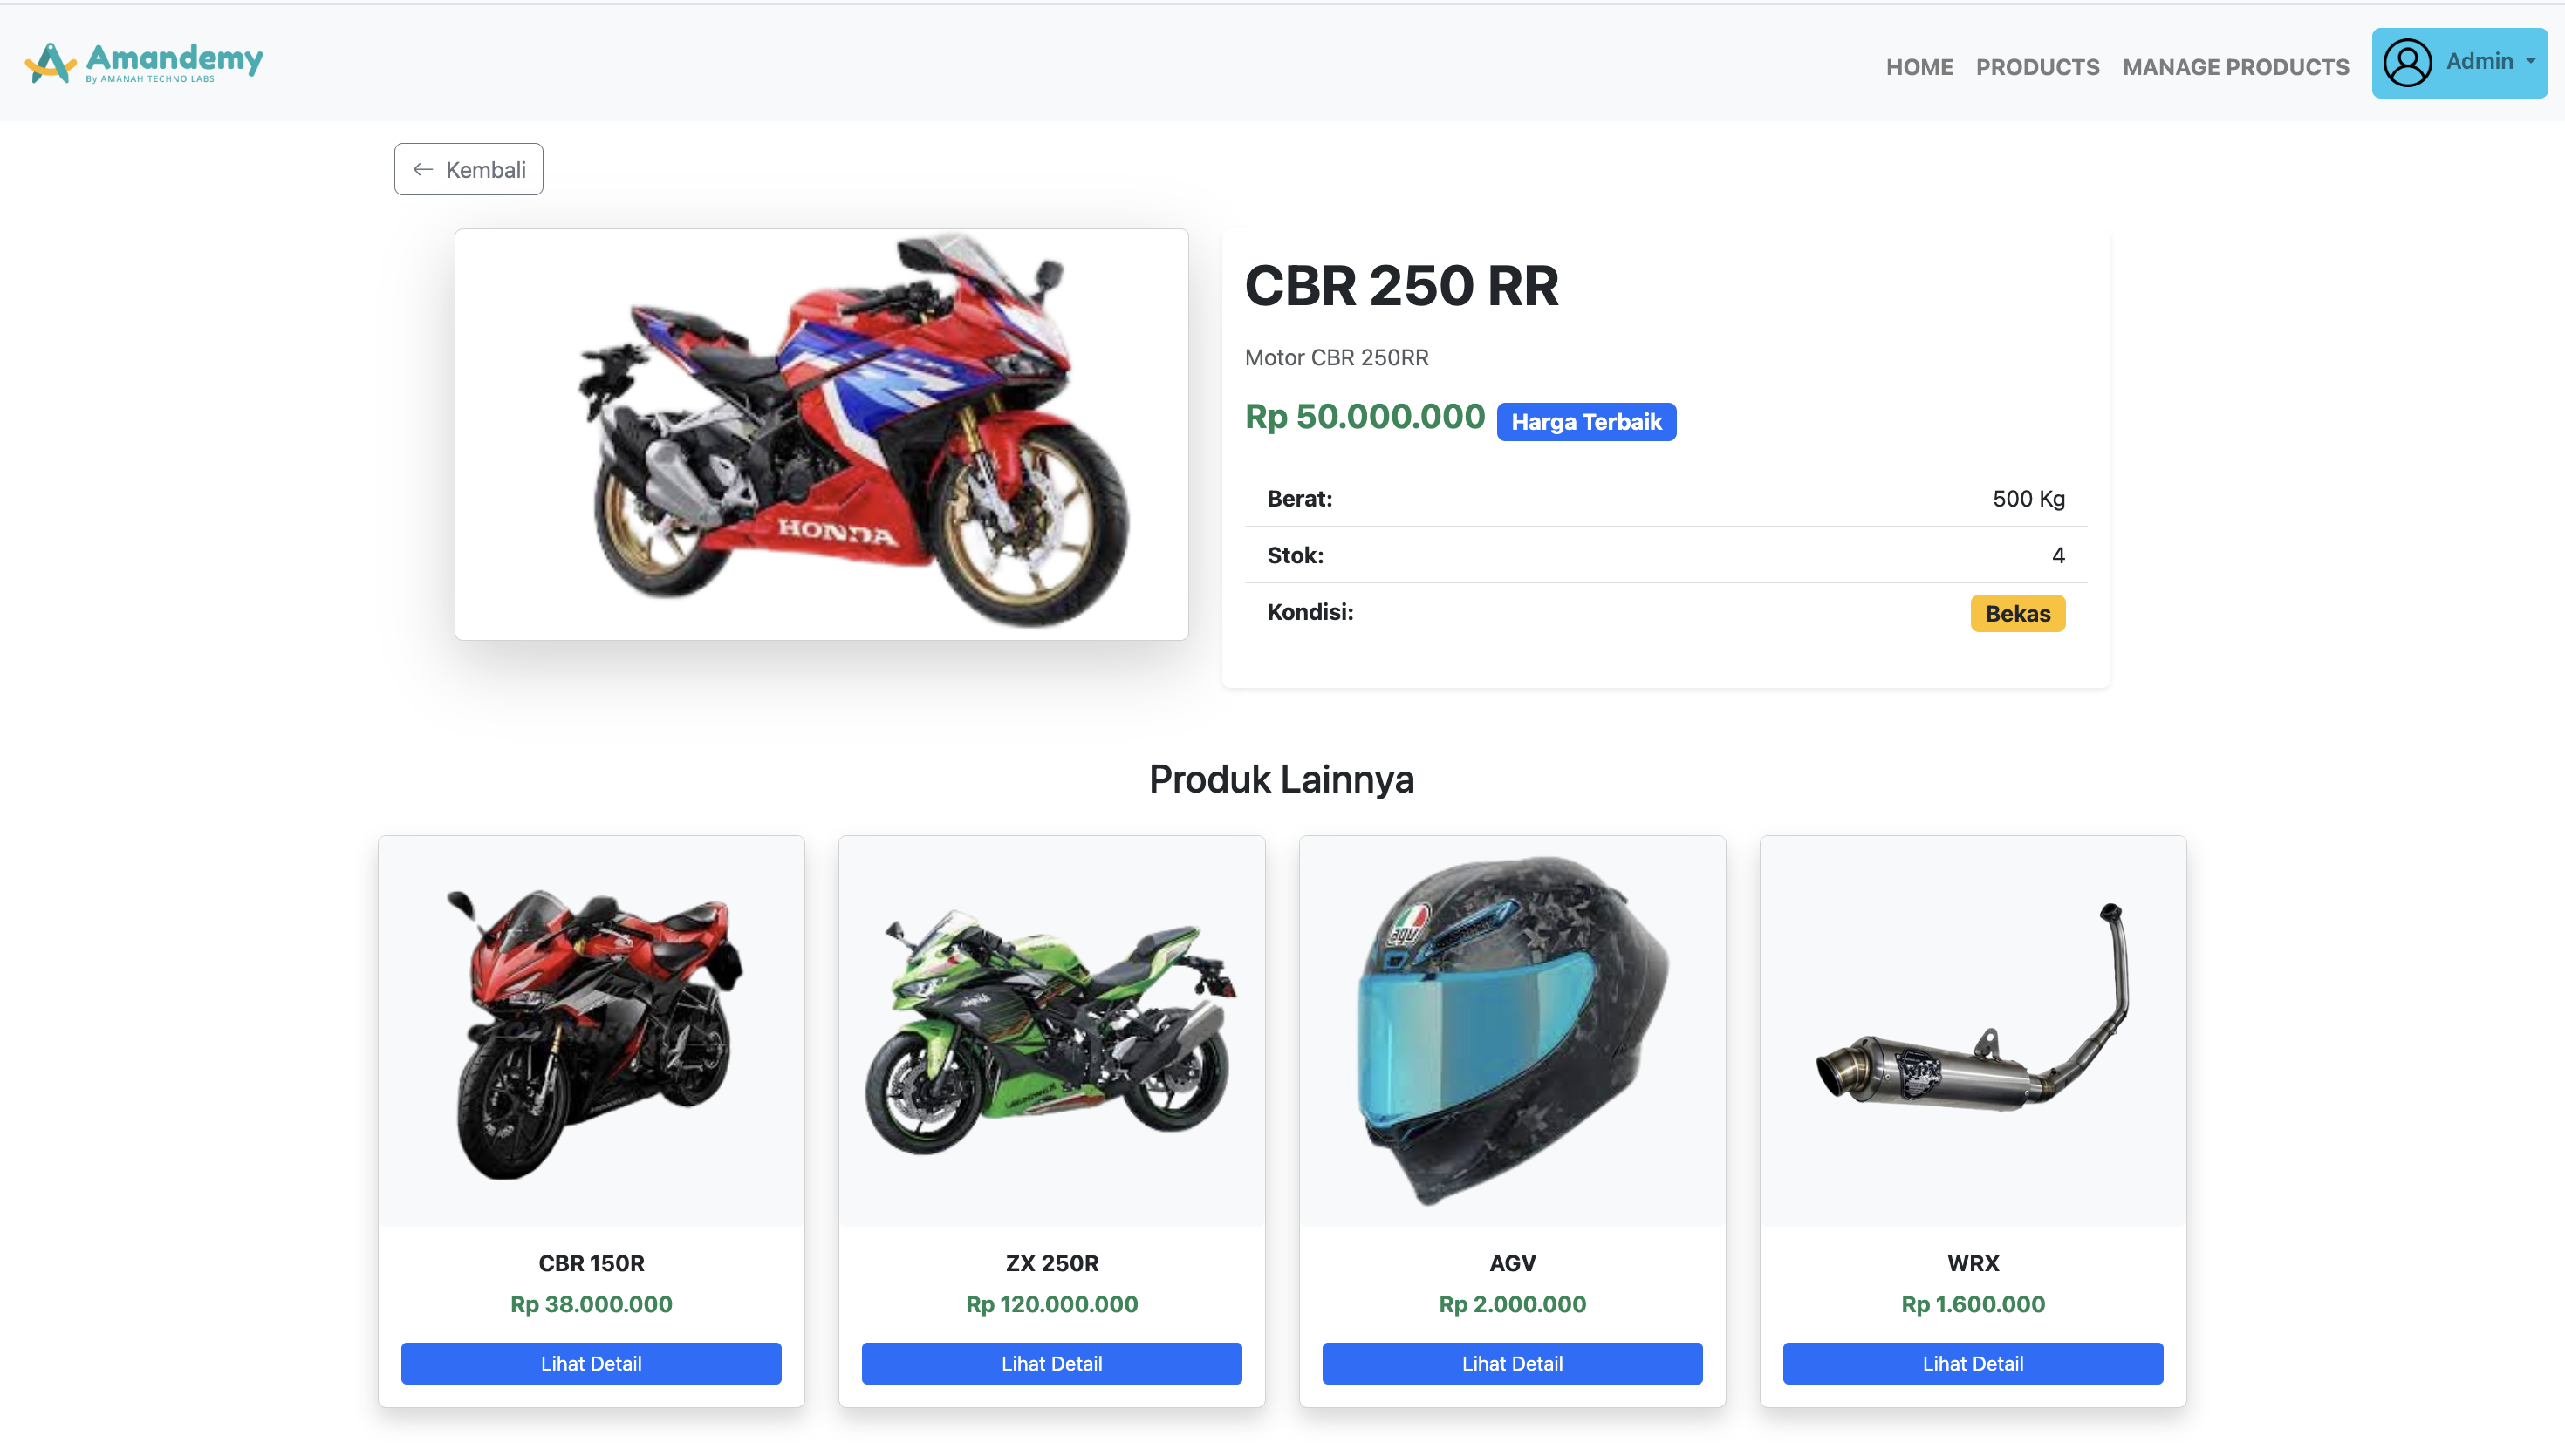The width and height of the screenshot is (2565, 1456).
Task: Click the ZX 250R green motorcycle image
Action: 1051,1031
